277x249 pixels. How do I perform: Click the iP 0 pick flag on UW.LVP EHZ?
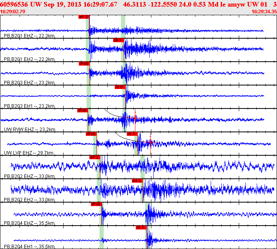point(91,134)
